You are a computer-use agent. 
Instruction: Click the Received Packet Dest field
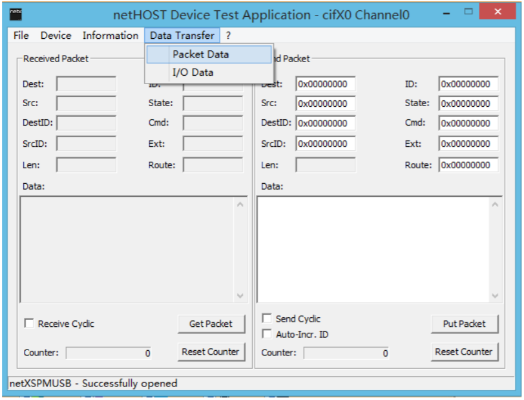(x=86, y=84)
